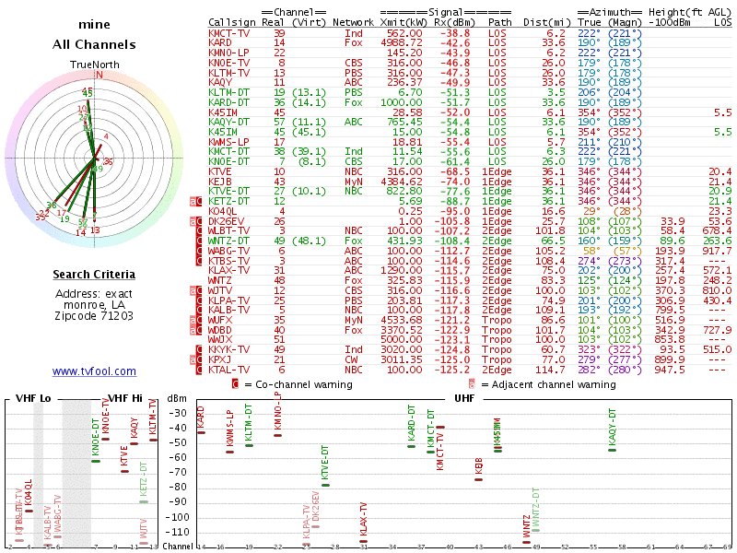Click the adjacent channel warning icon next to WUFX
The image size is (737, 553).
tap(193, 319)
